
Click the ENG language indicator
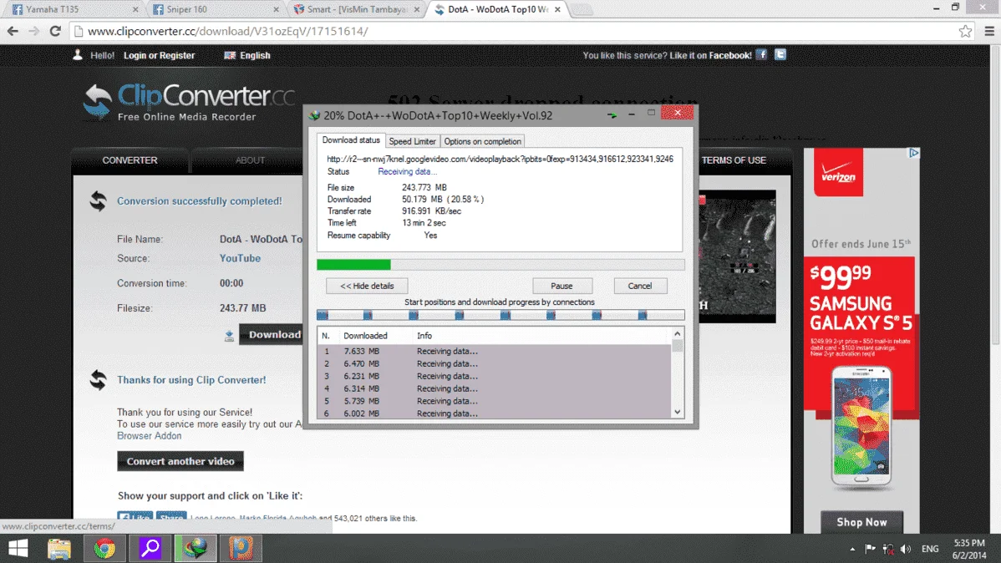[x=930, y=549]
